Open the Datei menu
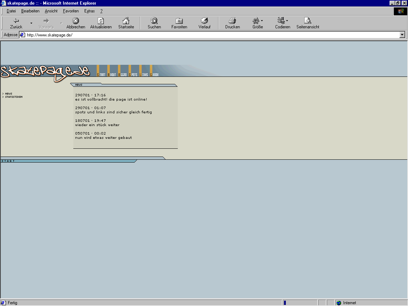The image size is (408, 306). (x=11, y=11)
